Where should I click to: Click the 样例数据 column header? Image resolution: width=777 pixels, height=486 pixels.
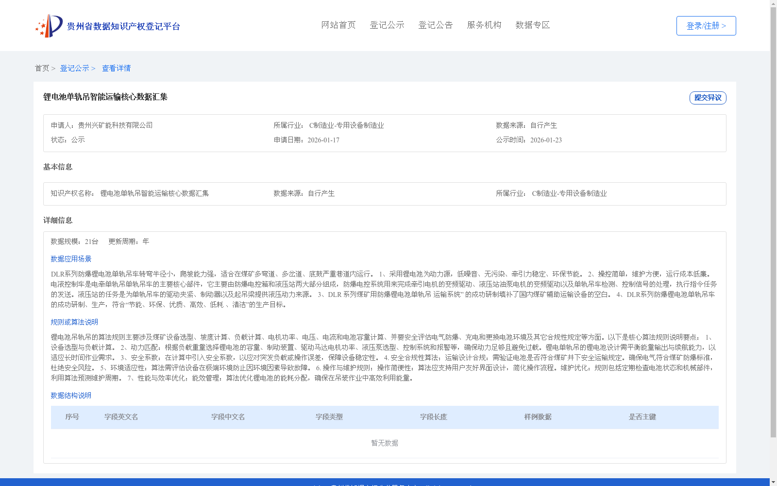click(x=538, y=417)
